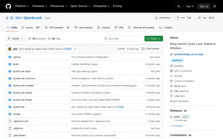This screenshot has height=139, width=223.
Task: Expand the Platform navigation menu
Action: click(22, 6)
